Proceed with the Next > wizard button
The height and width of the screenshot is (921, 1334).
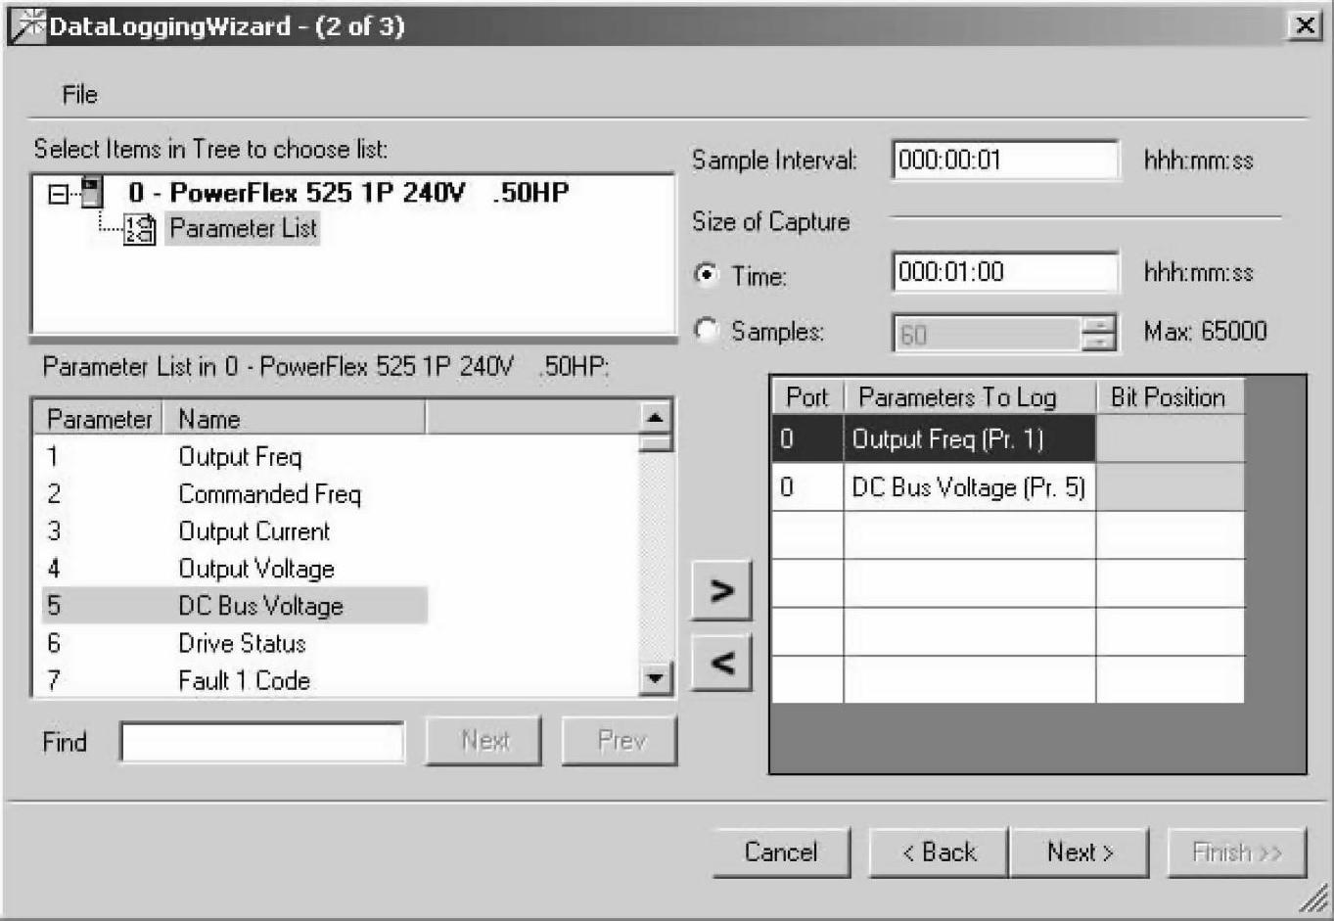tap(1081, 852)
